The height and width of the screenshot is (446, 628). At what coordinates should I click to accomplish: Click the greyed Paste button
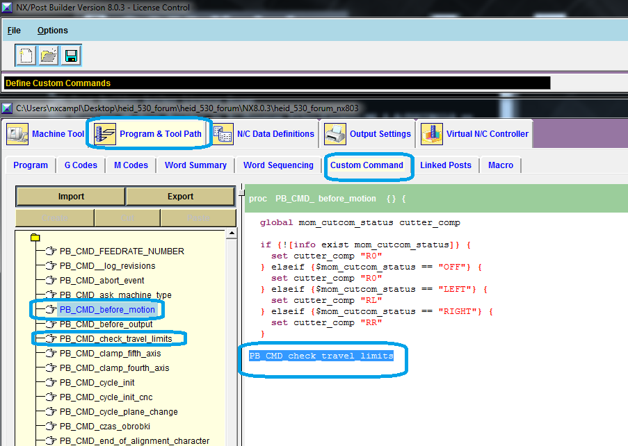click(x=198, y=218)
